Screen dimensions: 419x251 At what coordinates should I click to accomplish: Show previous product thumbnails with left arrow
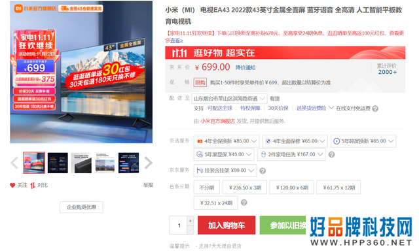coord(14,163)
